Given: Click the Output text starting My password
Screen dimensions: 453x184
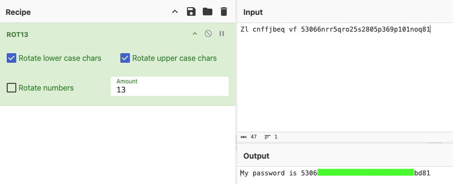Looking at the screenshot, I should (x=335, y=173).
